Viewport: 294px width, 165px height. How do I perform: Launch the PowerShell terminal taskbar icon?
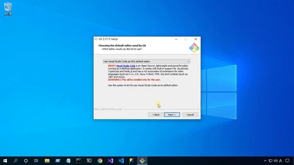point(89,161)
